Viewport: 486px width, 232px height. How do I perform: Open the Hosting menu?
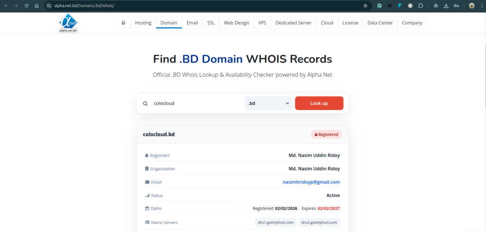pos(143,23)
